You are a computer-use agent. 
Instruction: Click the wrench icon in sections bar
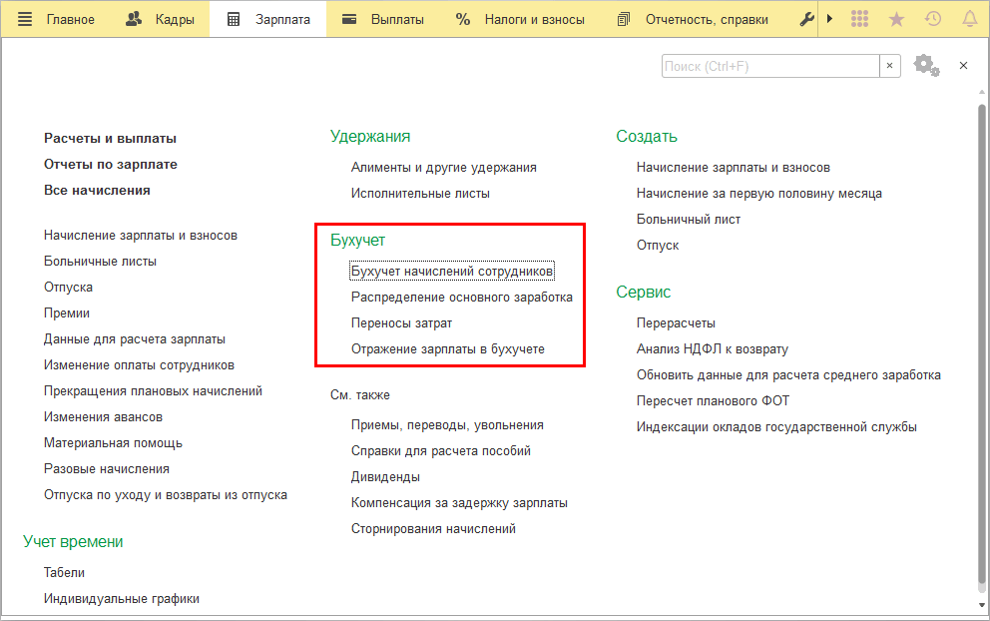click(x=807, y=19)
